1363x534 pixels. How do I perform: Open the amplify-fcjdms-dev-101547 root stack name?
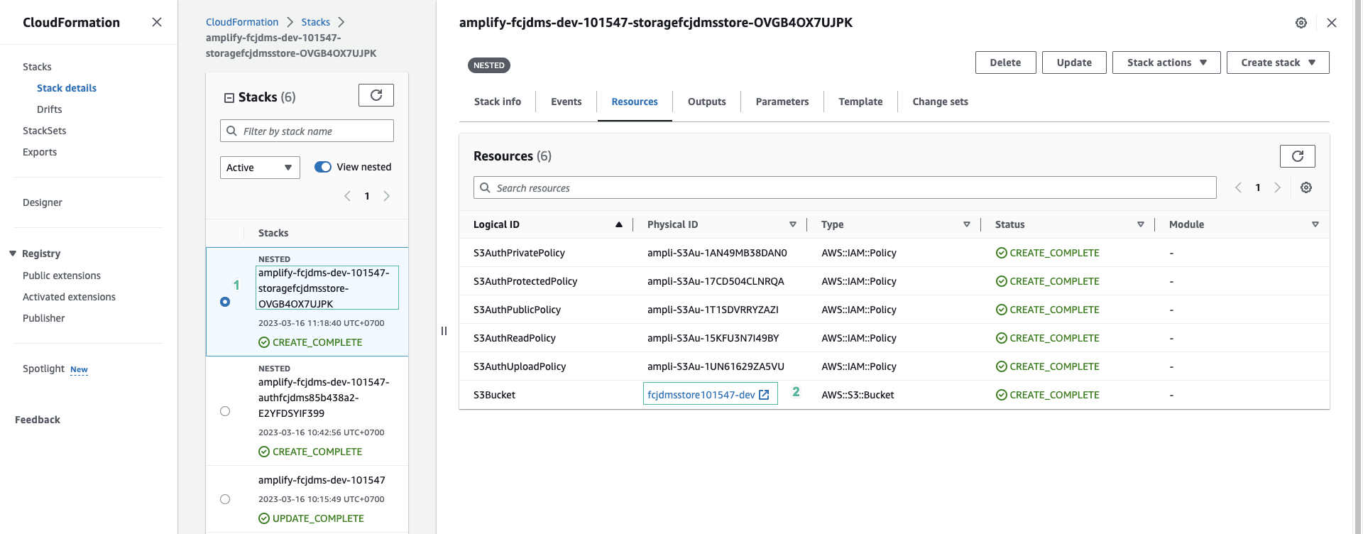322,480
